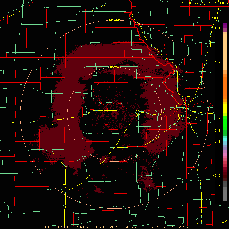Click the radar site center dot
The image size is (229, 229).
click(114, 114)
